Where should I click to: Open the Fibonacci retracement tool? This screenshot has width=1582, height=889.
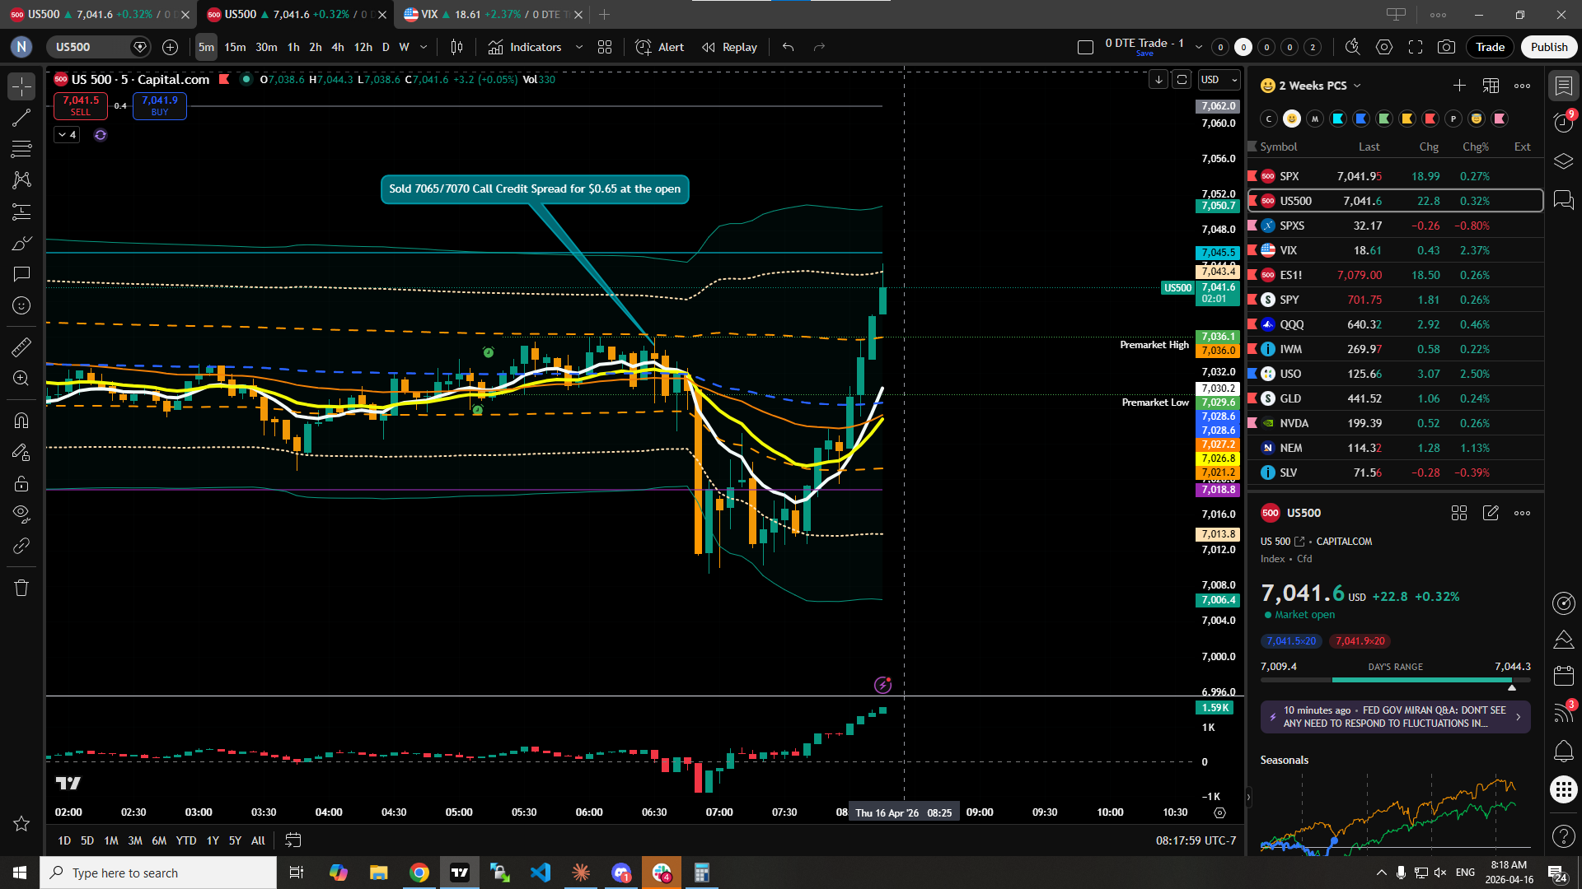21,149
